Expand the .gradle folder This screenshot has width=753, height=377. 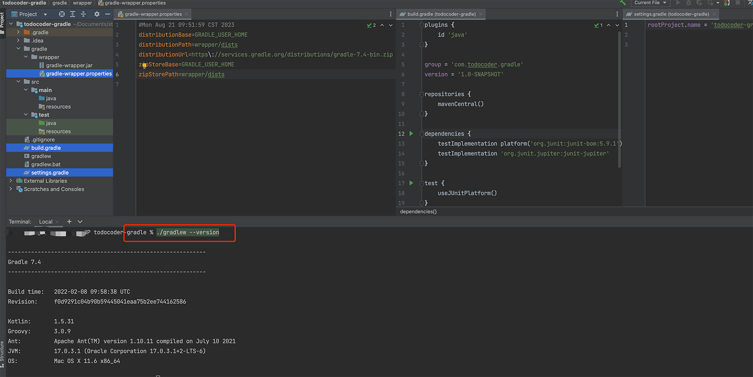pyautogui.click(x=18, y=32)
